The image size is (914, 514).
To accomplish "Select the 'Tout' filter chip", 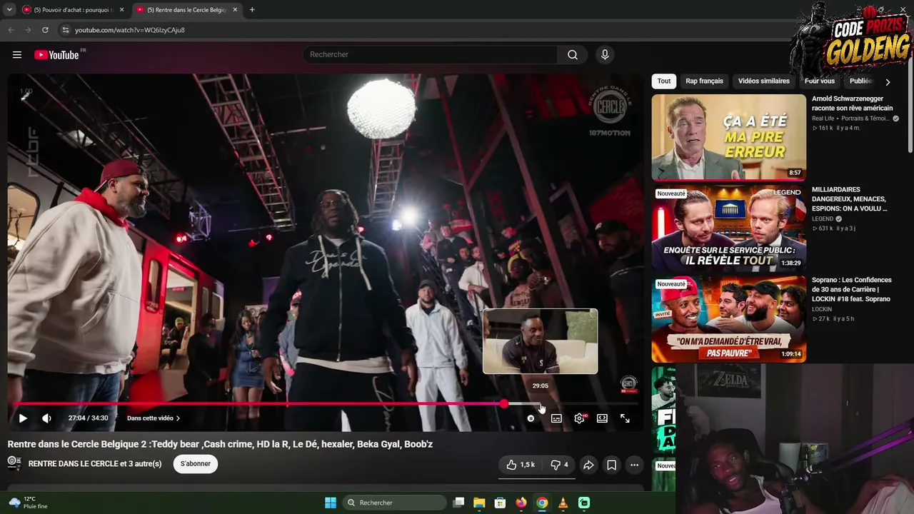I will click(664, 81).
